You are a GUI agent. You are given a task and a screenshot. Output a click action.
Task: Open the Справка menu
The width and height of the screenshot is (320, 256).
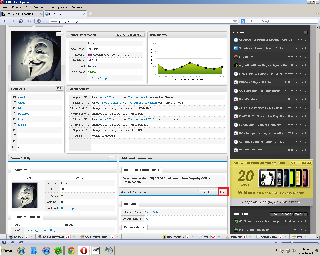[x=77, y=7]
